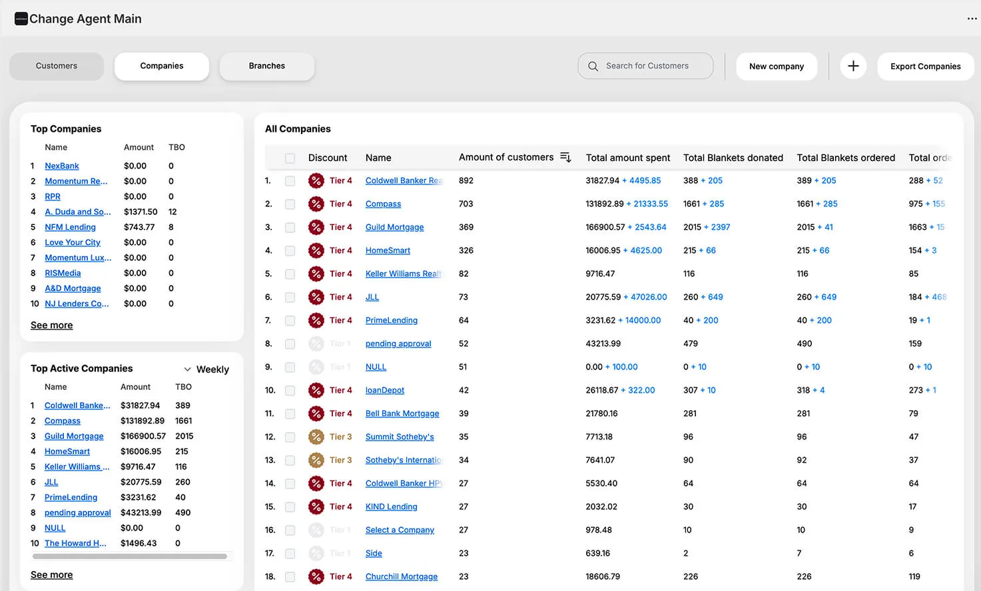
Task: Open RPR link in Top Companies
Action: (x=53, y=196)
